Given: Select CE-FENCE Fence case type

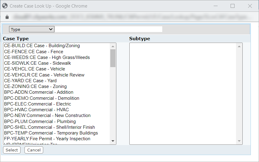Looking at the screenshot, I should coord(34,52).
